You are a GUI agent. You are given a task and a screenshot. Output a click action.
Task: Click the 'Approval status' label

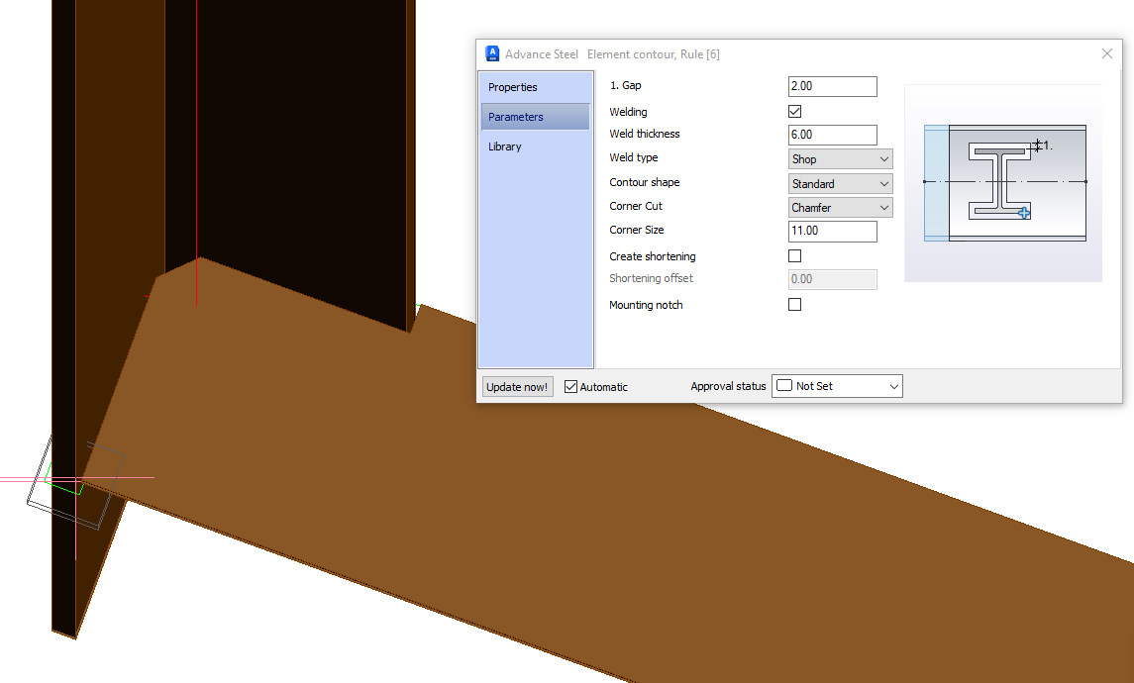point(728,386)
